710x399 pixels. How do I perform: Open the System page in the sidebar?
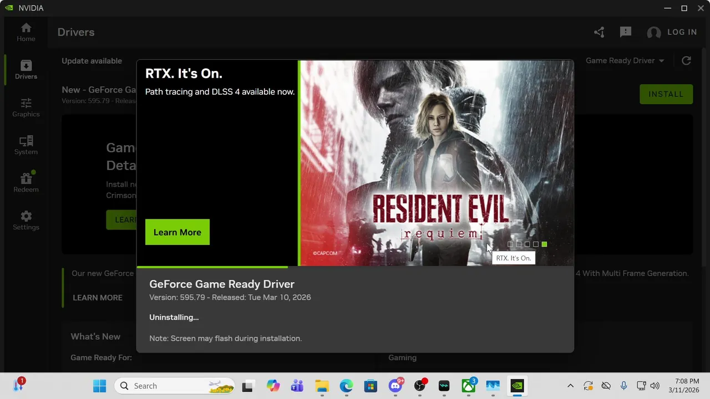click(26, 146)
